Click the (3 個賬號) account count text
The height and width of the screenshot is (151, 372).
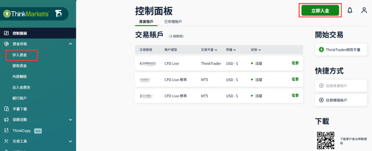pyautogui.click(x=176, y=36)
